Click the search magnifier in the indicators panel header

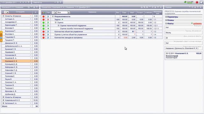pos(144,7)
